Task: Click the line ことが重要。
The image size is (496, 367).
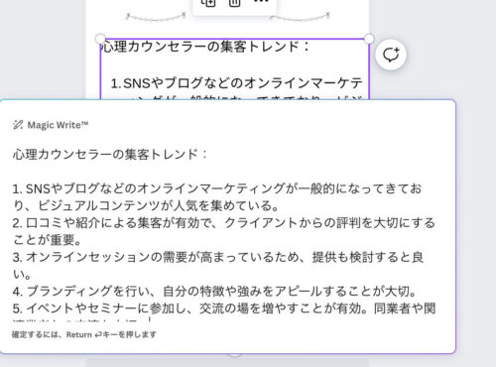Action: [x=47, y=240]
